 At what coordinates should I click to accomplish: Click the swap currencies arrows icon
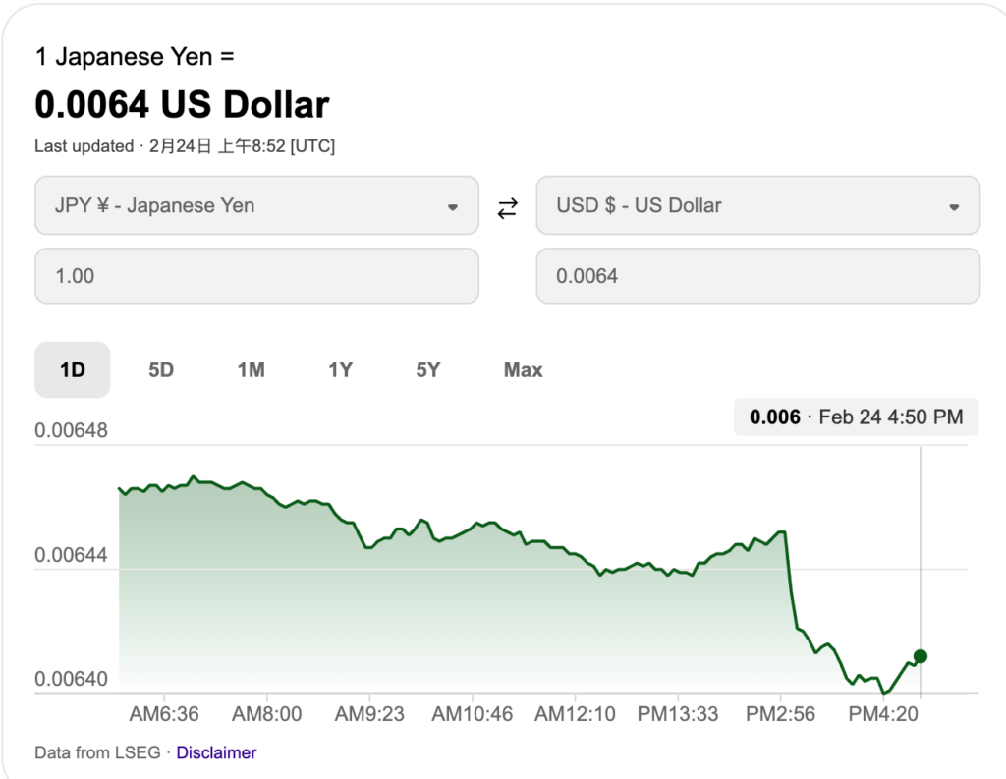pyautogui.click(x=507, y=207)
